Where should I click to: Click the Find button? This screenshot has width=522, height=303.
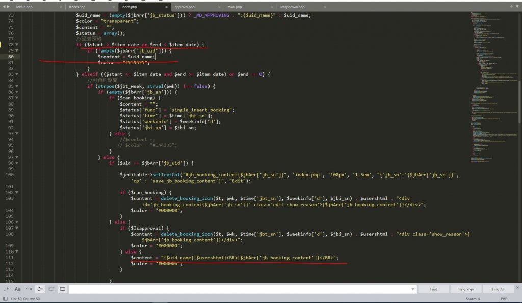tap(434, 289)
